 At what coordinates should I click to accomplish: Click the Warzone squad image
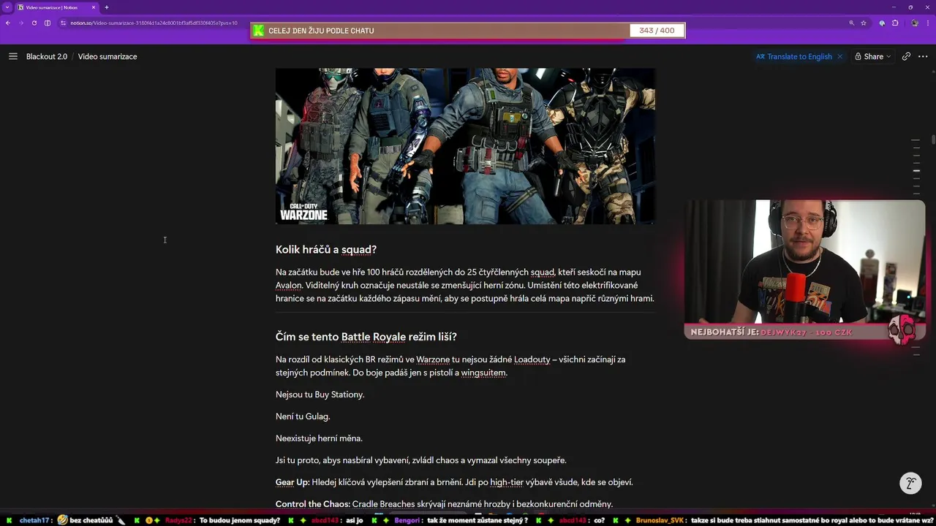[465, 146]
